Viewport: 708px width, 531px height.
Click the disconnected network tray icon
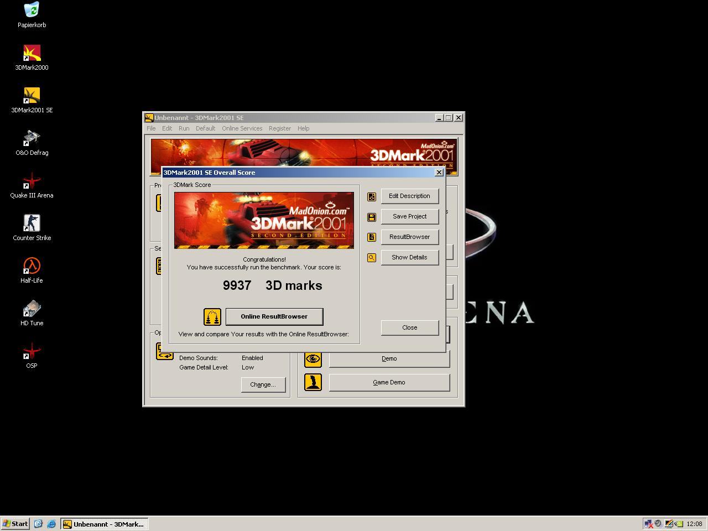click(648, 524)
